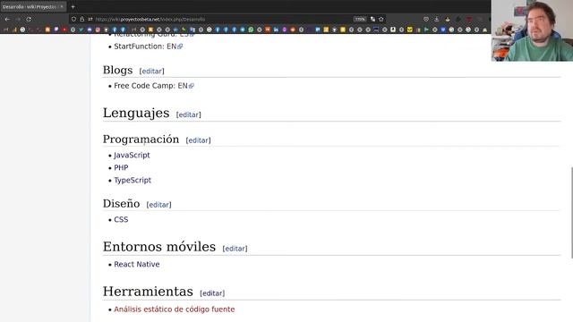Open Free Code Camp EN external link

(185, 86)
